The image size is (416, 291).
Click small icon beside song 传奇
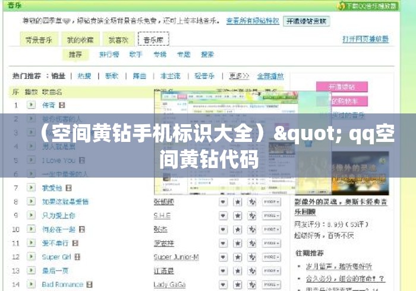[x=62, y=105]
